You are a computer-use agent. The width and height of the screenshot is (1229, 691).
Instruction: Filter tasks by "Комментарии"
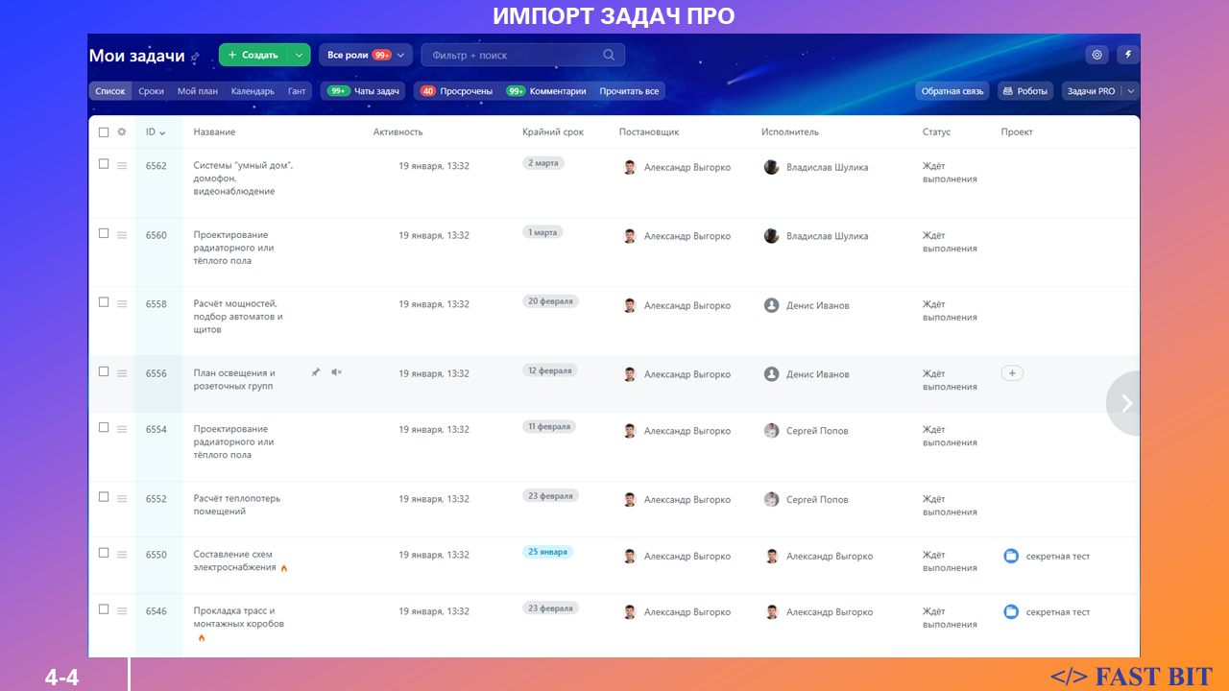click(546, 91)
